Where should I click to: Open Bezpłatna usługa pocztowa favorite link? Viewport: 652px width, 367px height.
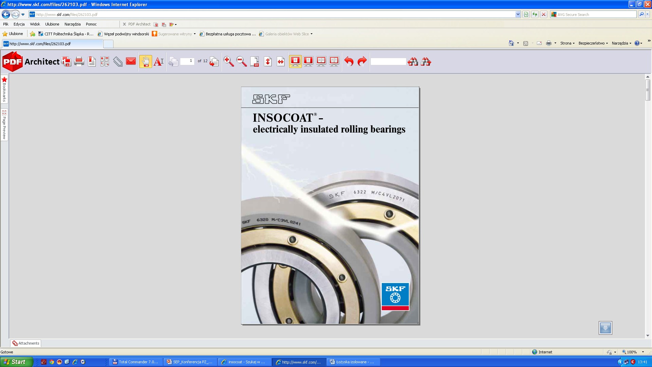228,34
